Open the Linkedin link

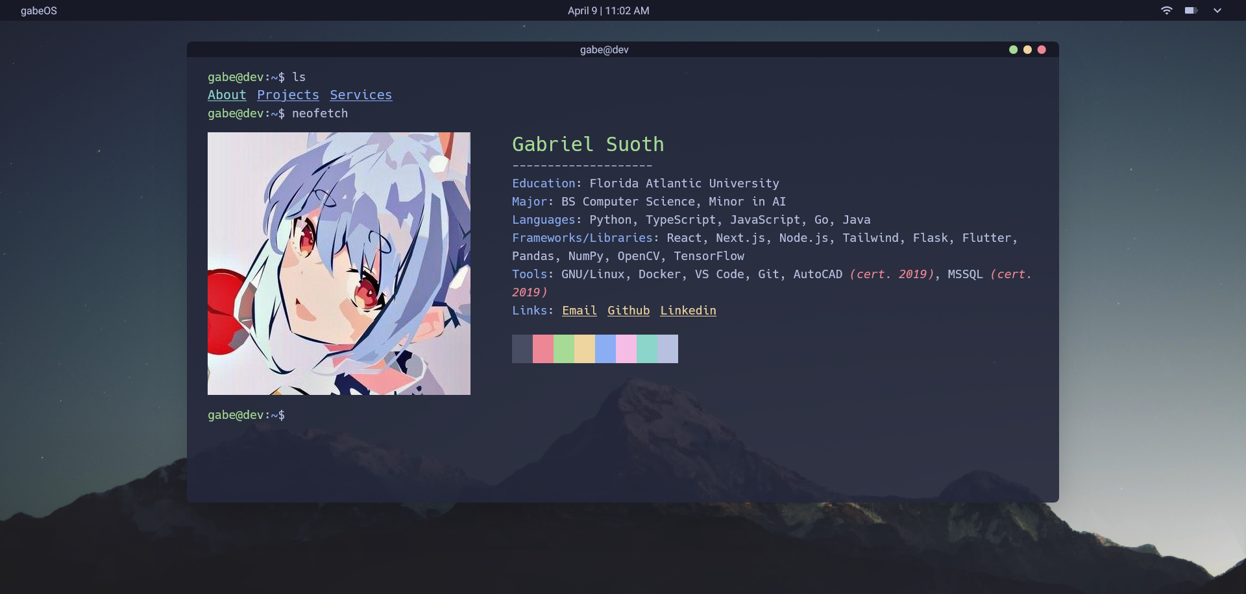click(688, 311)
